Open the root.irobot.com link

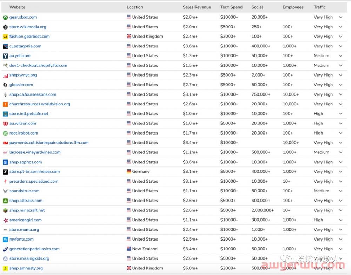tap(24, 133)
